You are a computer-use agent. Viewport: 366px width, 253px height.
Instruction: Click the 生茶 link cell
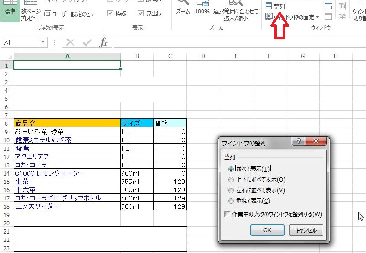[x=67, y=181]
